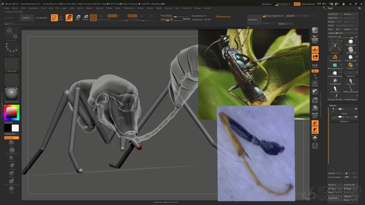365x205 pixels.
Task: Click the List All button
Action: [335, 174]
